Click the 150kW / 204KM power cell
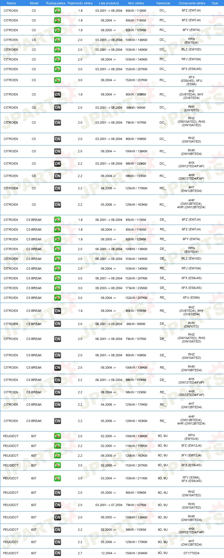Screen dimensions: 224x558 click(136, 553)
